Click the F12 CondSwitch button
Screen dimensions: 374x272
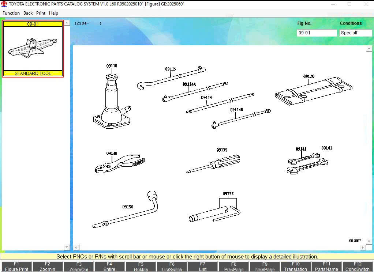pyautogui.click(x=358, y=267)
